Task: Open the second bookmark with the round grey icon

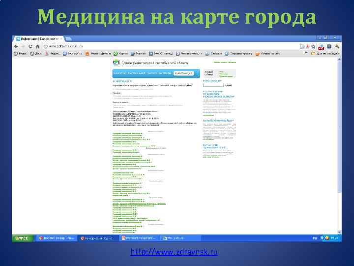Action: click(x=36, y=54)
